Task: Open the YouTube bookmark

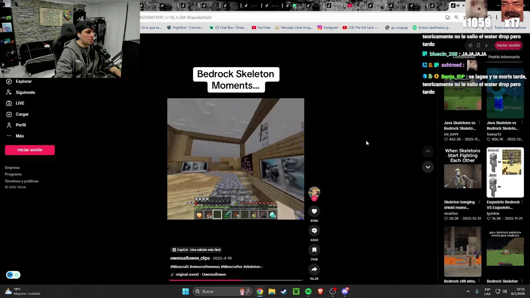Action: coord(261,28)
